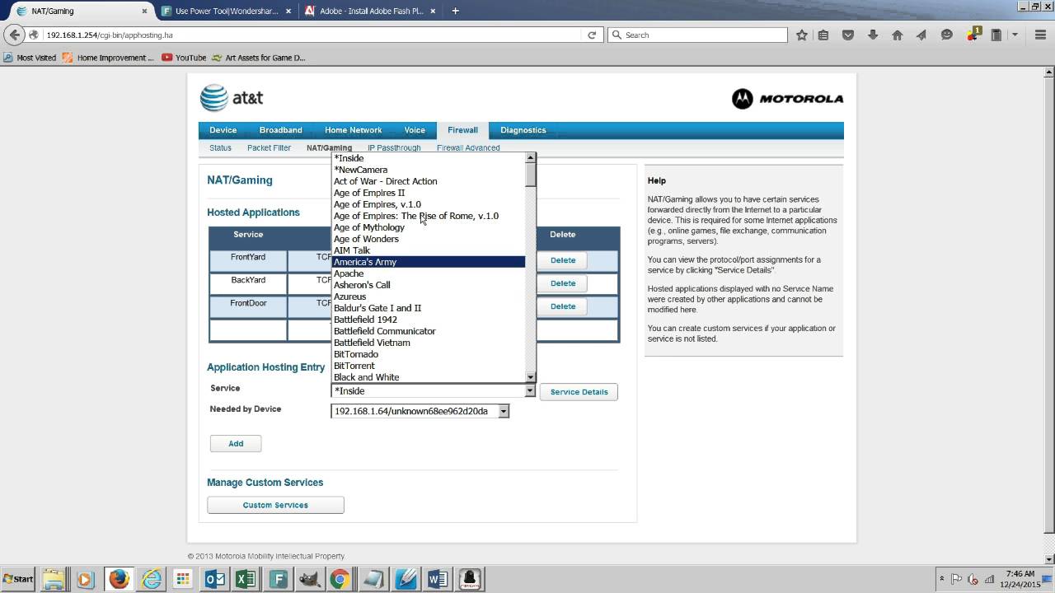Screen dimensions: 1055x593
Task: Open the Broadband tab
Action: [x=280, y=130]
